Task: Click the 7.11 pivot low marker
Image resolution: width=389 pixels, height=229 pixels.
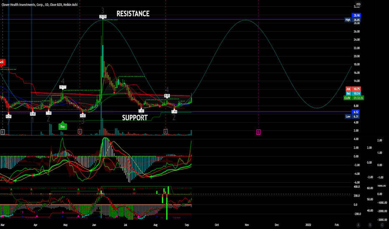Action: [x=48, y=113]
